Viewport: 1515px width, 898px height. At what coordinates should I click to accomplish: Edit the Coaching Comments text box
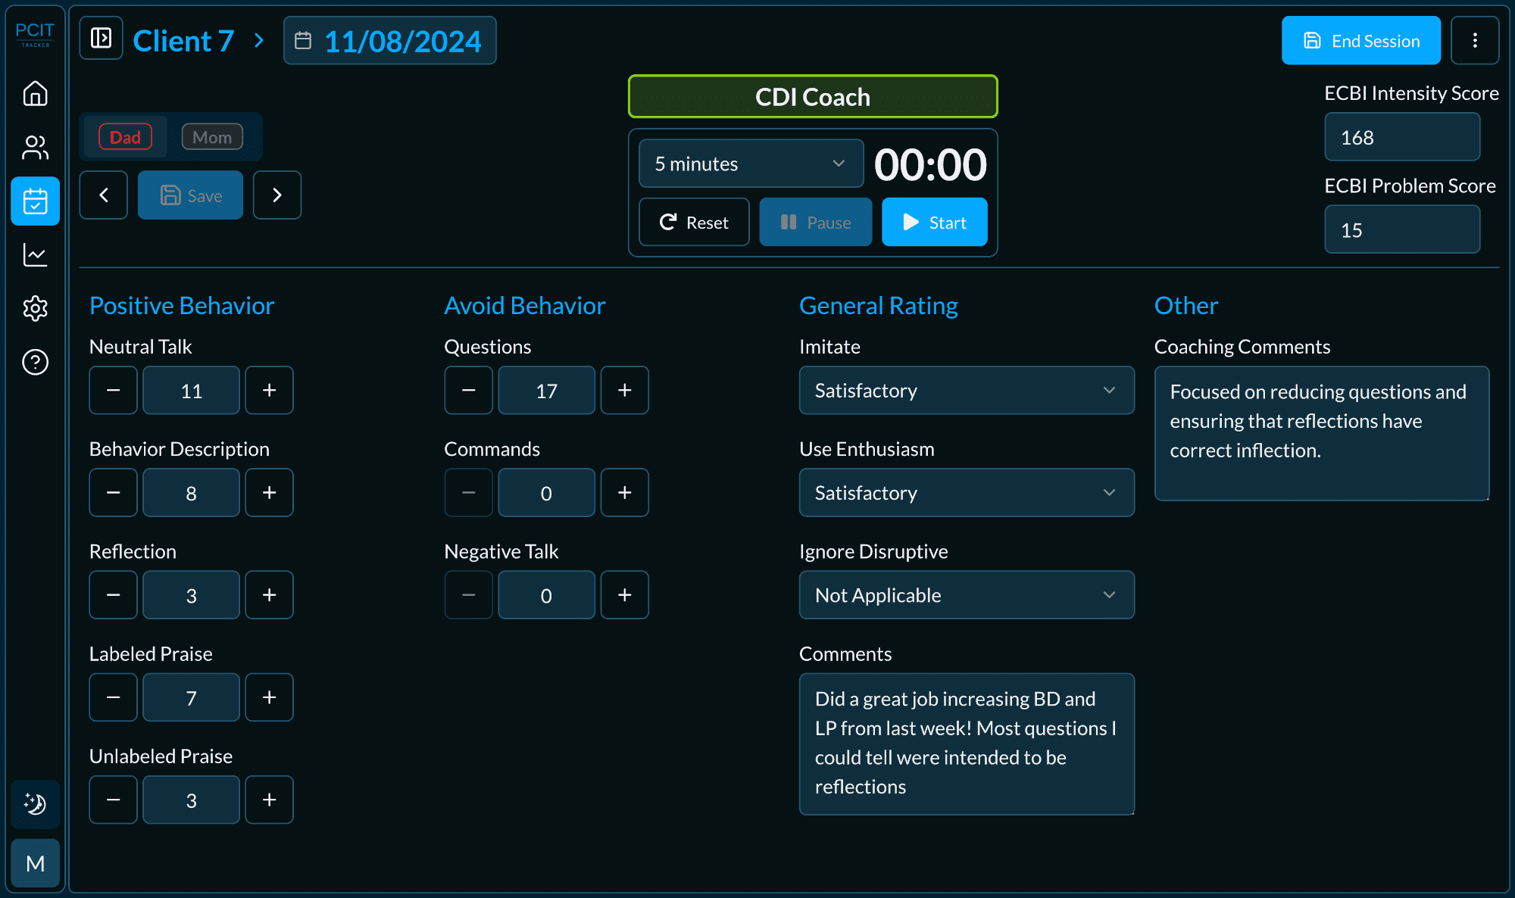[x=1322, y=434]
